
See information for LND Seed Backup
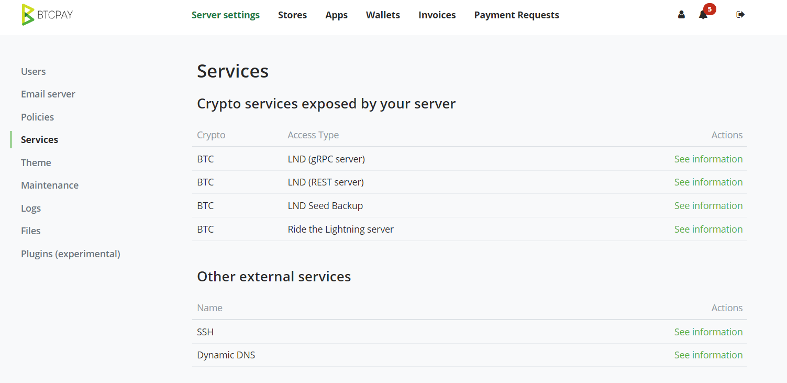pos(708,205)
